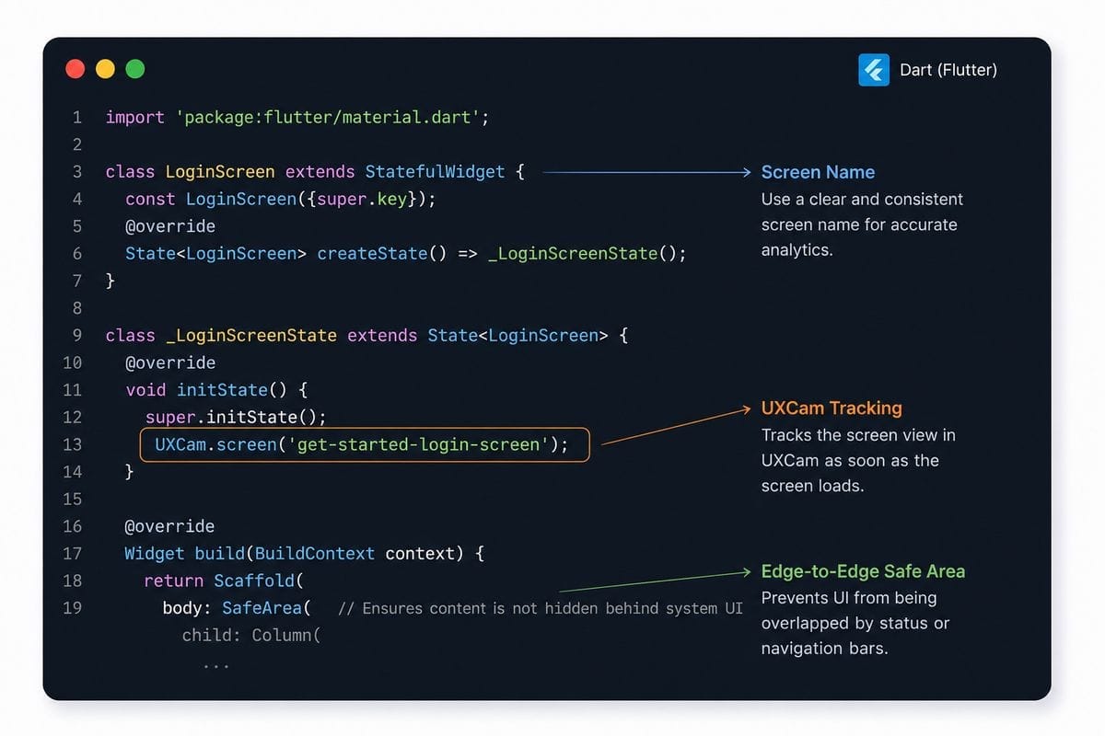Click the Flutter logo icon

pyautogui.click(x=874, y=70)
